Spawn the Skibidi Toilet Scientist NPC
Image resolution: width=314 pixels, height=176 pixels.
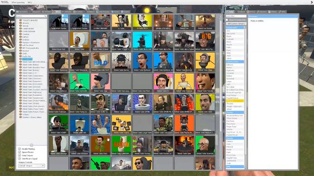point(205,146)
